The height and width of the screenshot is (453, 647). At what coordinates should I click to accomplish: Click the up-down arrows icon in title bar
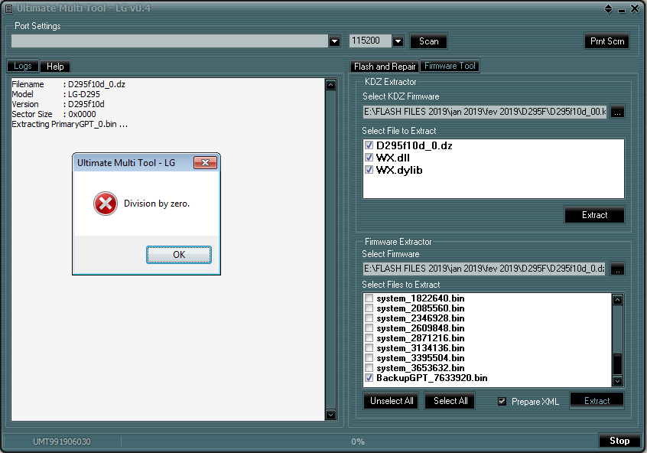pos(608,8)
